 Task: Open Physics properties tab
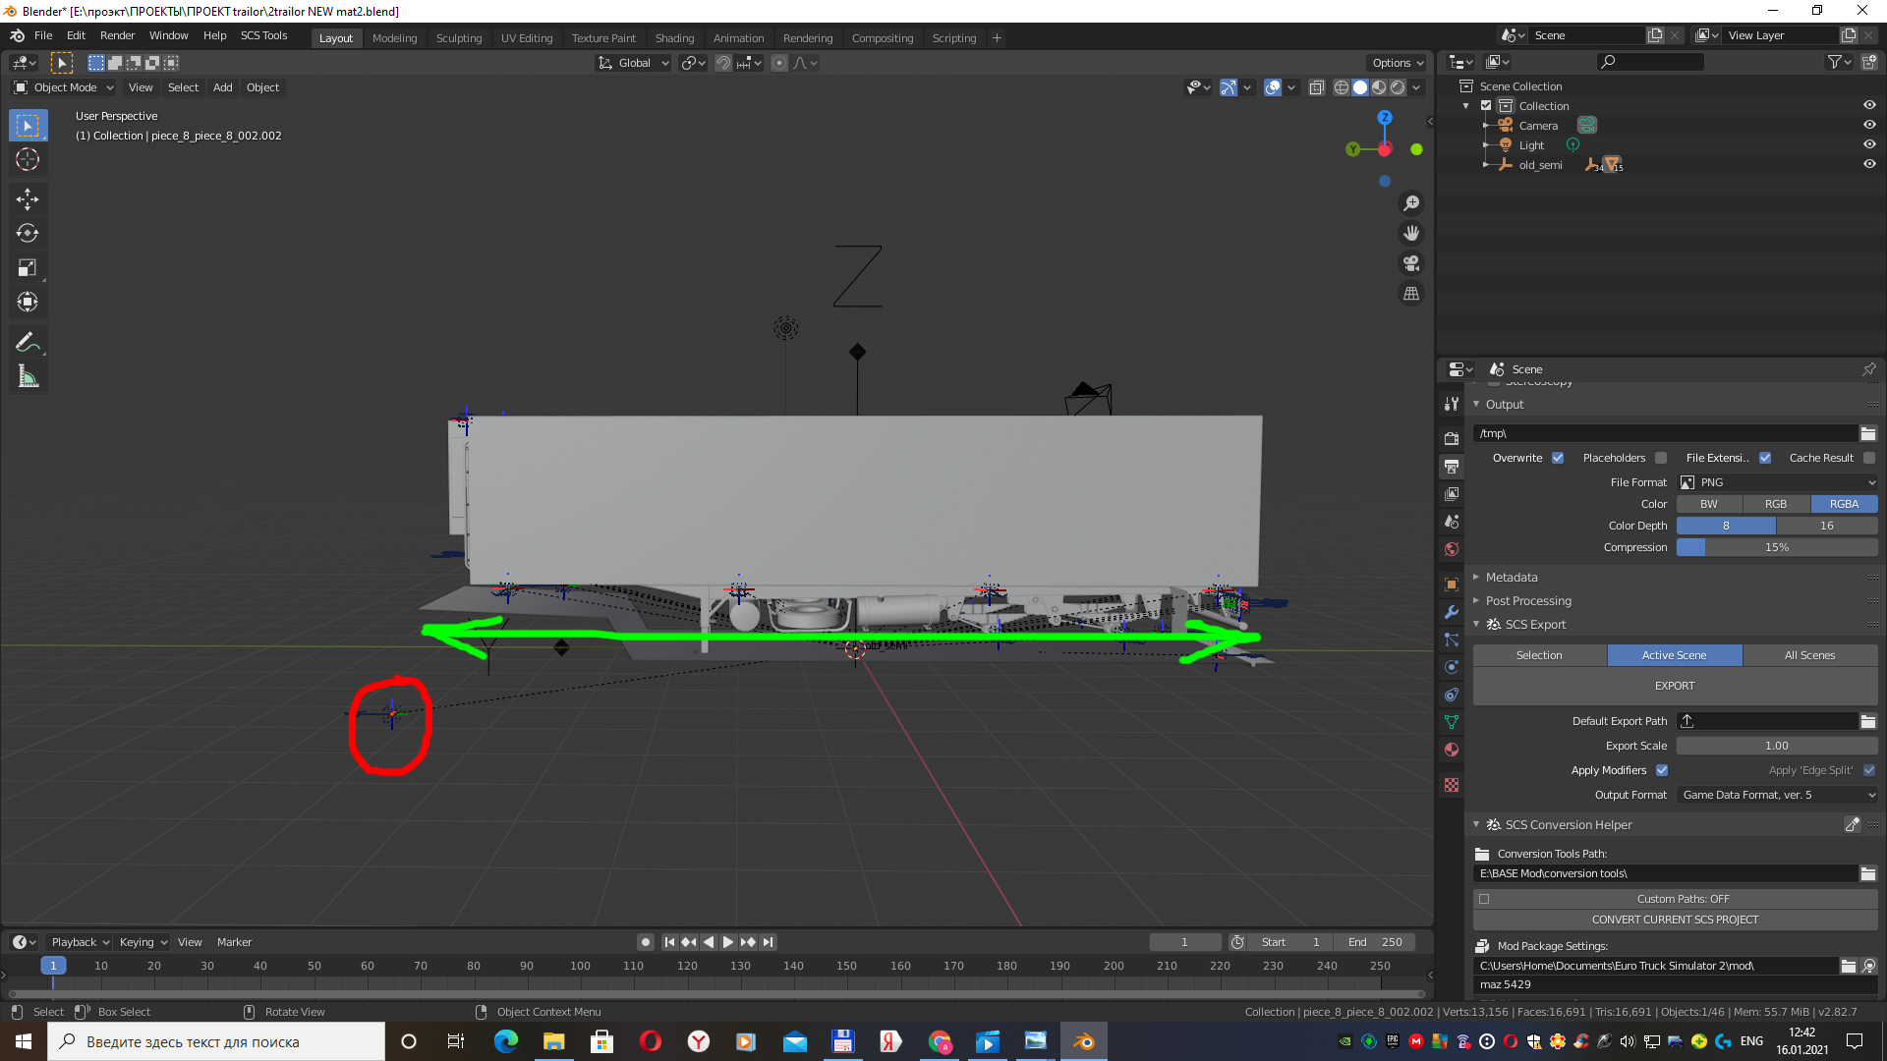coord(1452,667)
